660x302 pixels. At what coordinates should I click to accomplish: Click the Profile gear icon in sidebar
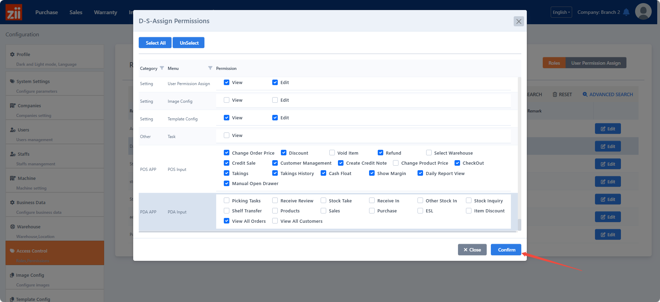tap(12, 54)
